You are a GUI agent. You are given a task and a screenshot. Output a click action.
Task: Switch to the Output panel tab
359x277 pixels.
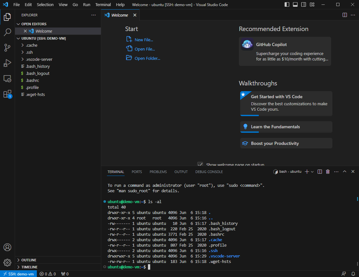(x=181, y=172)
